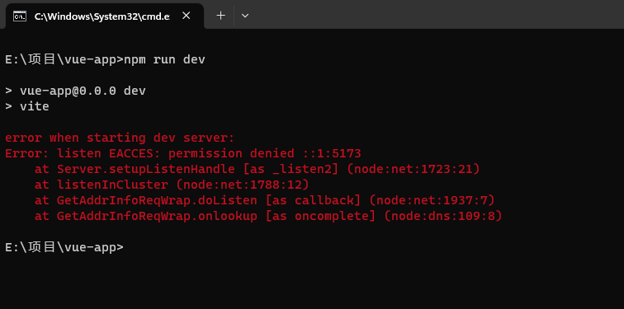Click the '> vite' output line

pos(27,106)
